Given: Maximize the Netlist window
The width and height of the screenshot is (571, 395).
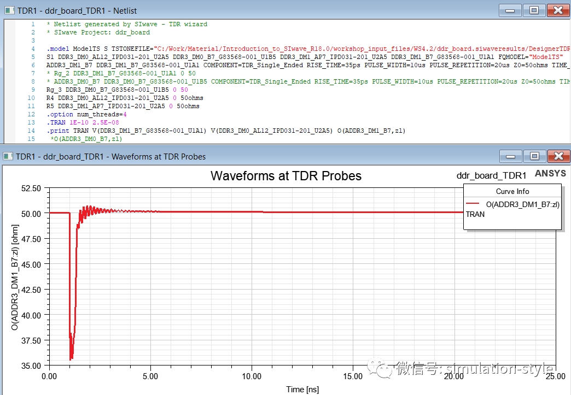Looking at the screenshot, I should pos(534,10).
